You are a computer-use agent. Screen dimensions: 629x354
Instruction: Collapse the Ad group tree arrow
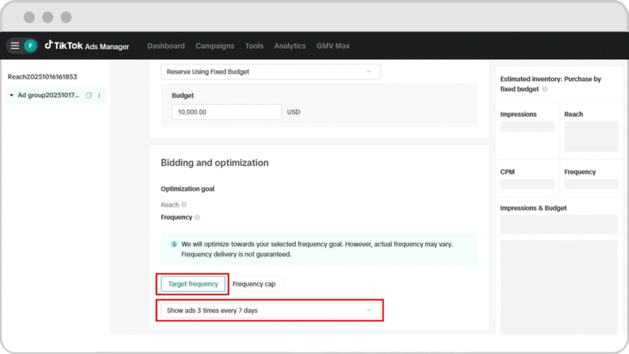[x=11, y=96]
